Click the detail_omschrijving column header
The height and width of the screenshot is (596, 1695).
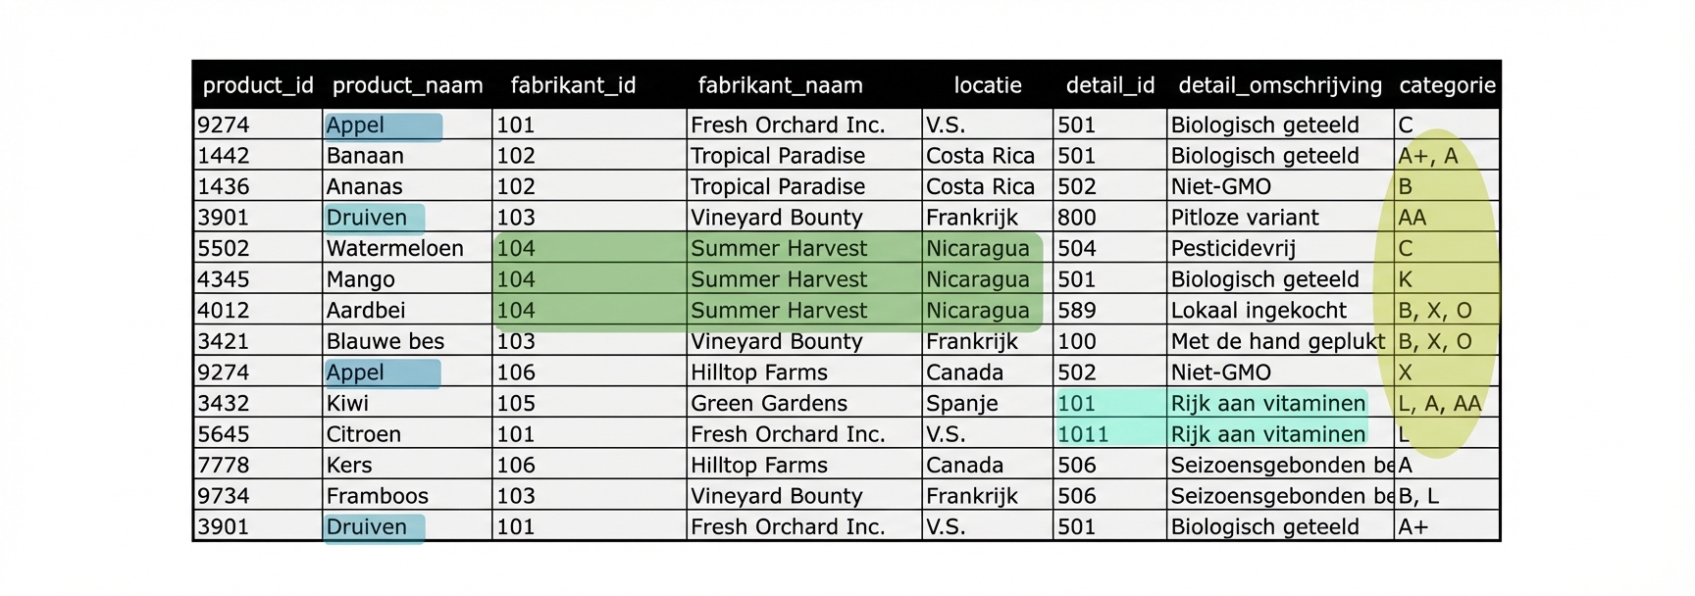pos(1279,86)
